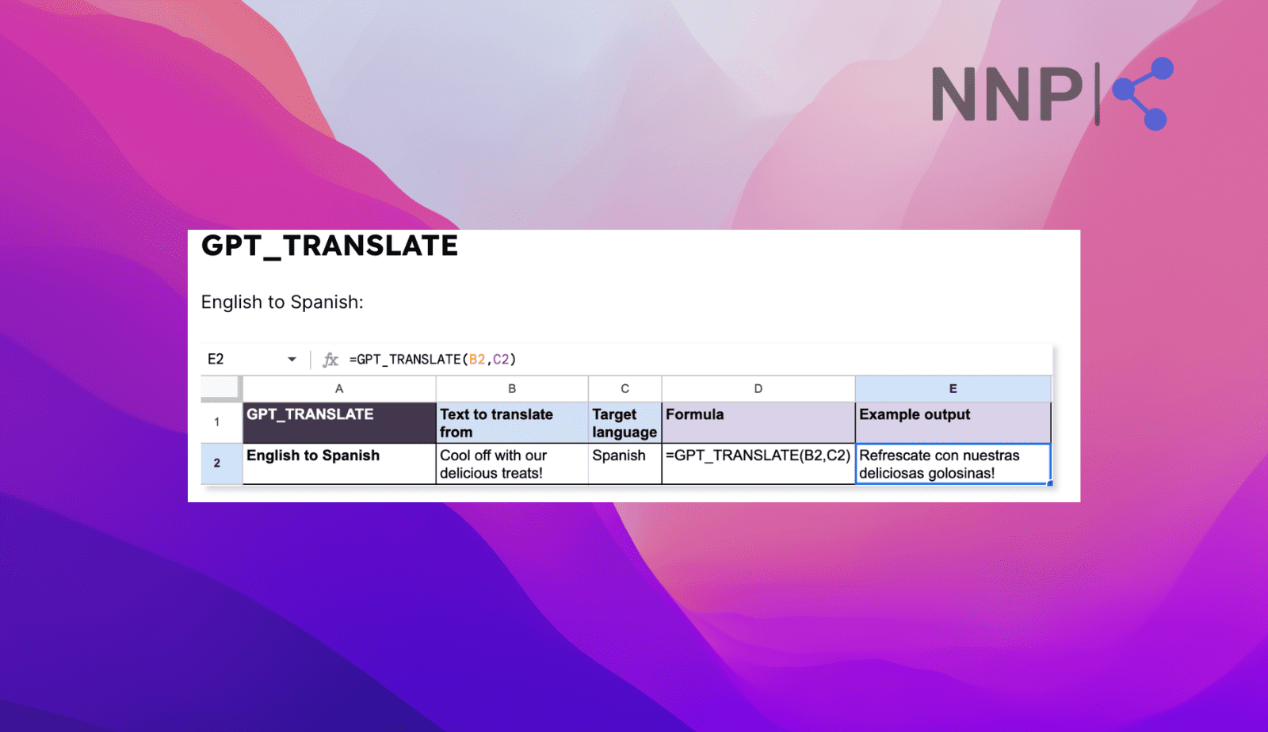
Task: Select column A header
Action: pos(339,389)
